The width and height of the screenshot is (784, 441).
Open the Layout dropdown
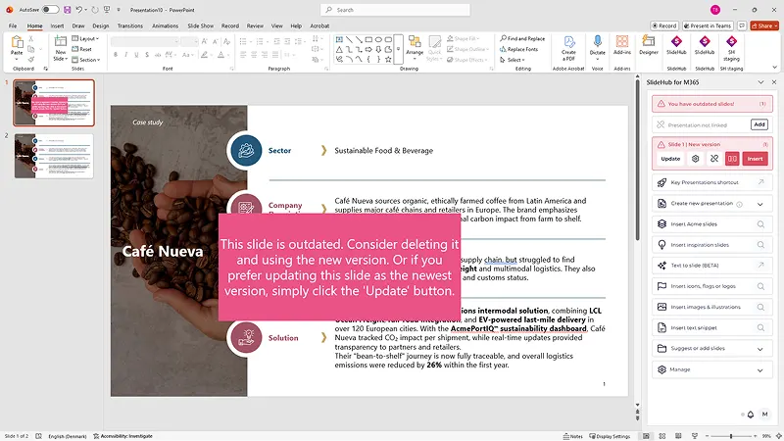tap(85, 38)
